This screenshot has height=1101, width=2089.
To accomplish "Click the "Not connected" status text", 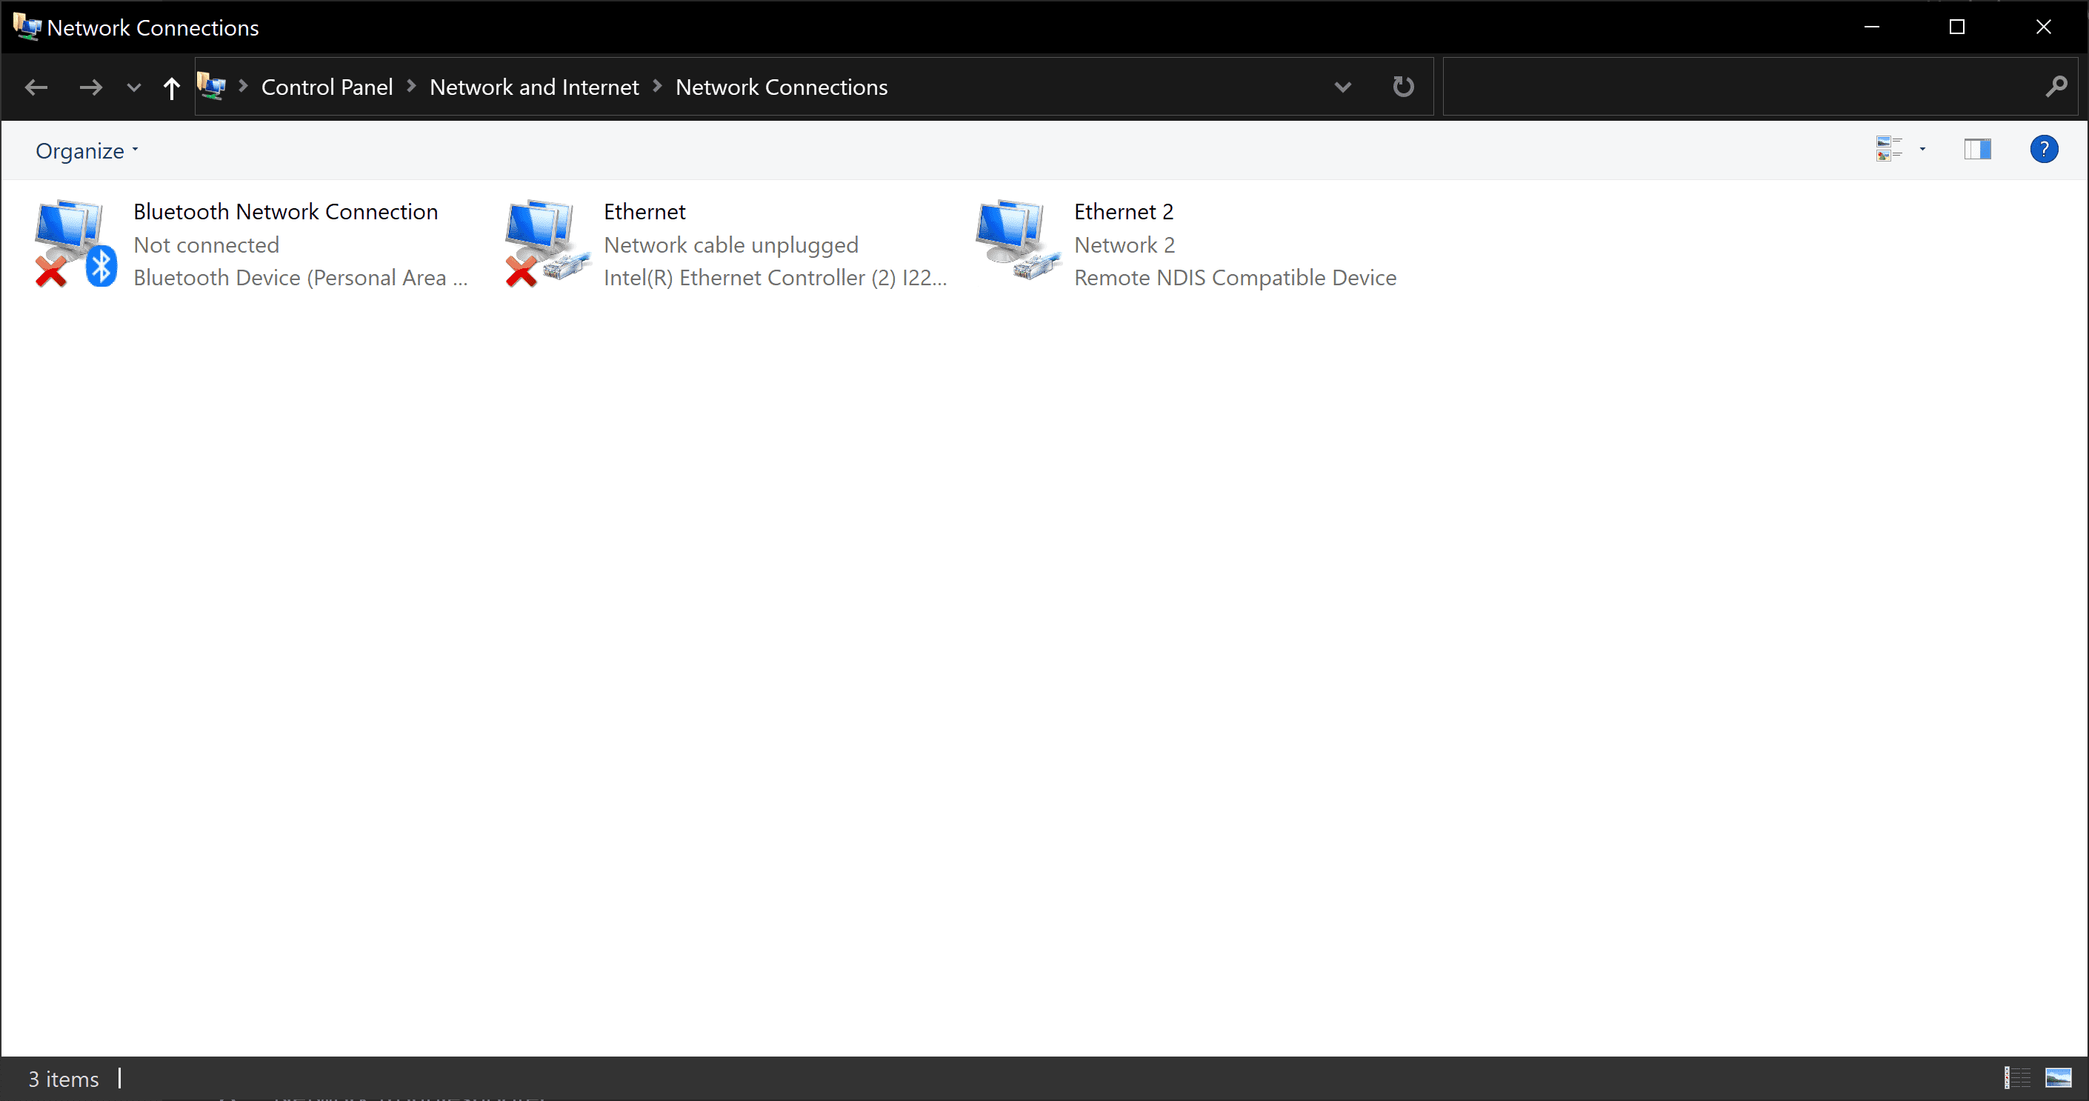I will [x=206, y=245].
